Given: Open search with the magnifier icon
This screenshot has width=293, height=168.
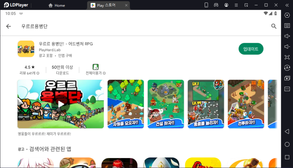Looking at the screenshot, I should (x=274, y=26).
